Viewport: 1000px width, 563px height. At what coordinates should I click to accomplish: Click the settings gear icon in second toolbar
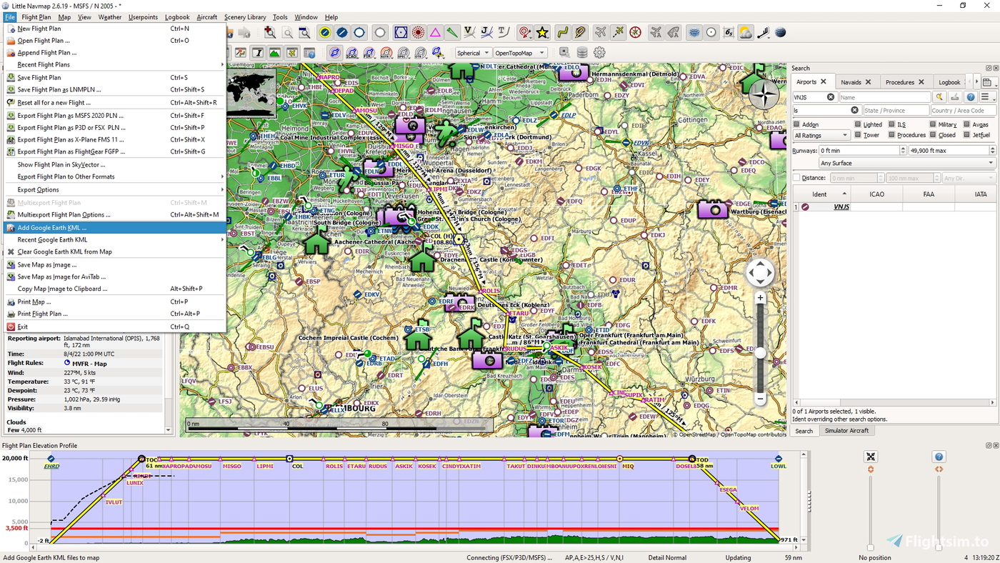pos(599,52)
